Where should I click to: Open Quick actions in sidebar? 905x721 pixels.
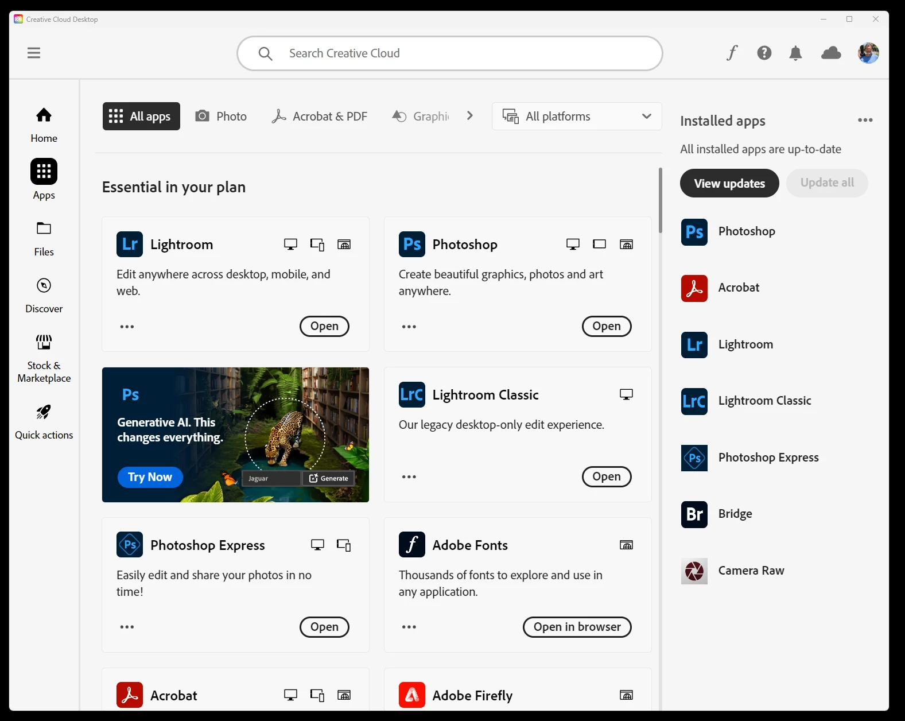pos(44,422)
